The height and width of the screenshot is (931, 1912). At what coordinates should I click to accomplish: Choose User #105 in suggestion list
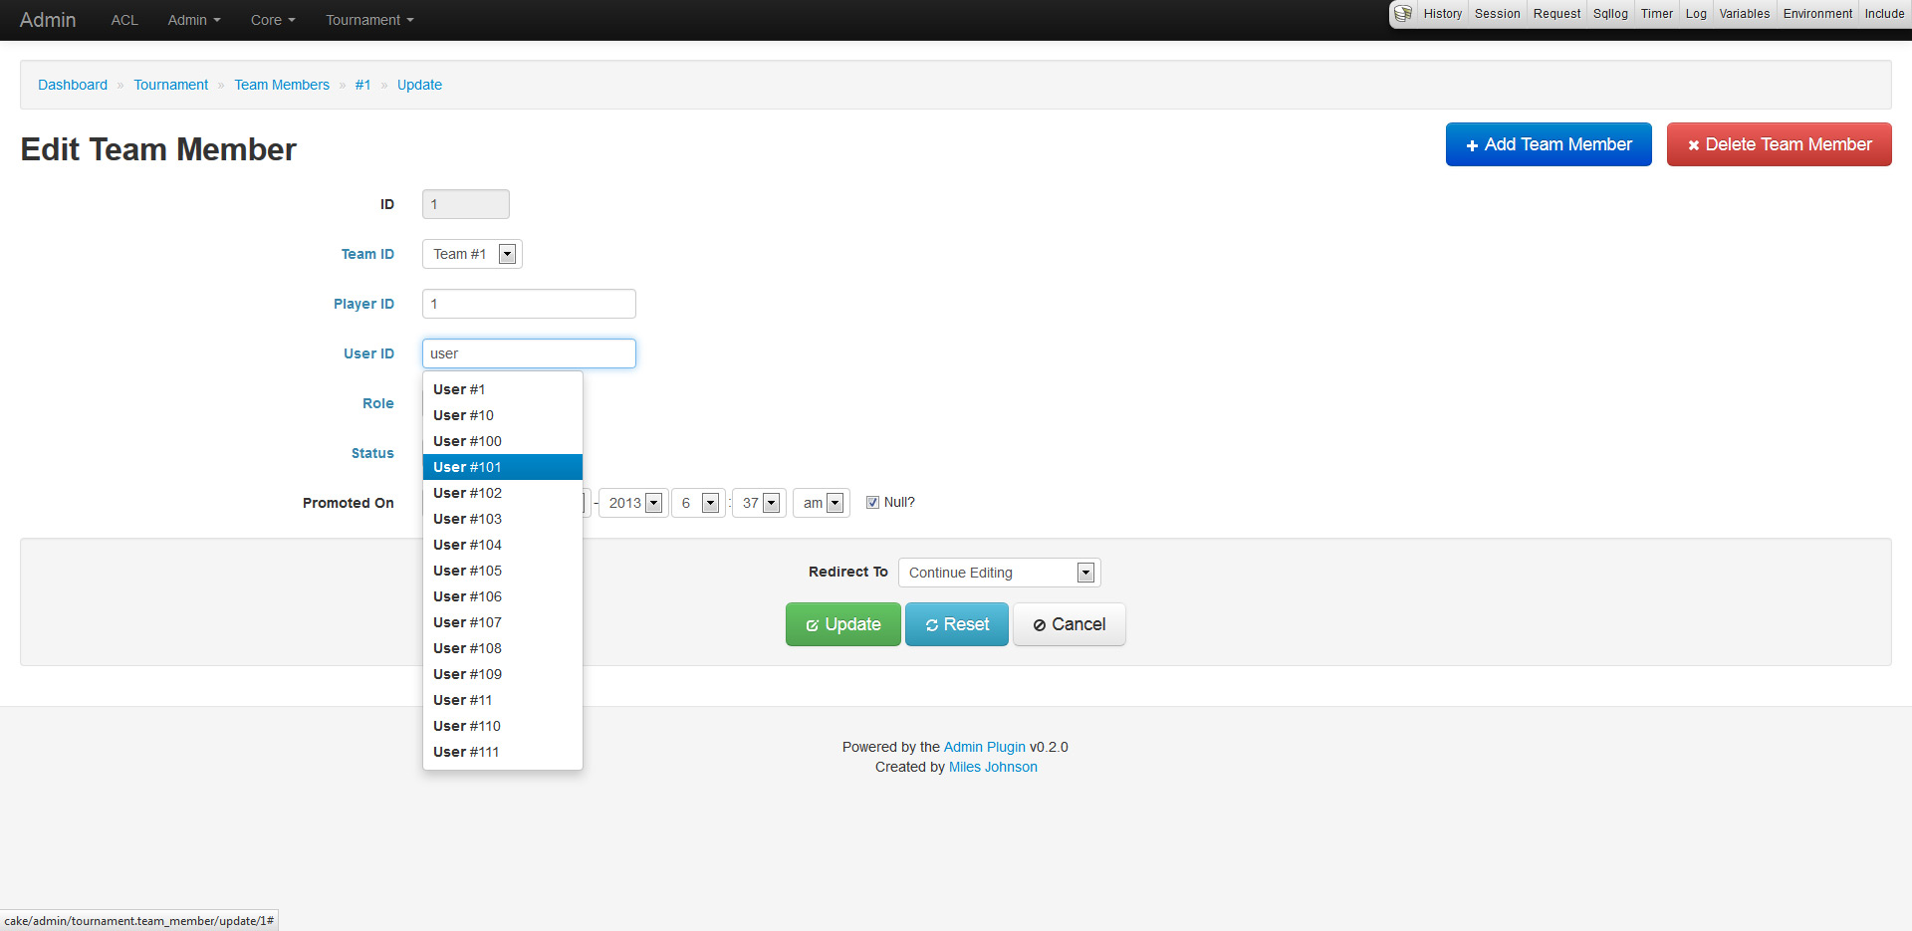(x=502, y=571)
